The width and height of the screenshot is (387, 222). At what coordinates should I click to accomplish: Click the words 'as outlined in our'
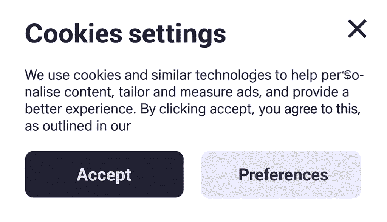[78, 126]
